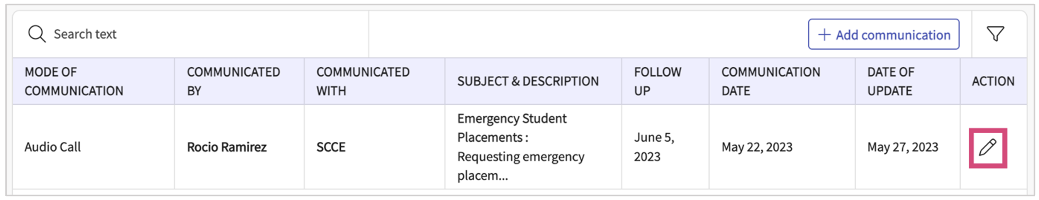The image size is (1039, 200).
Task: Click the pencil edit icon
Action: (x=987, y=147)
